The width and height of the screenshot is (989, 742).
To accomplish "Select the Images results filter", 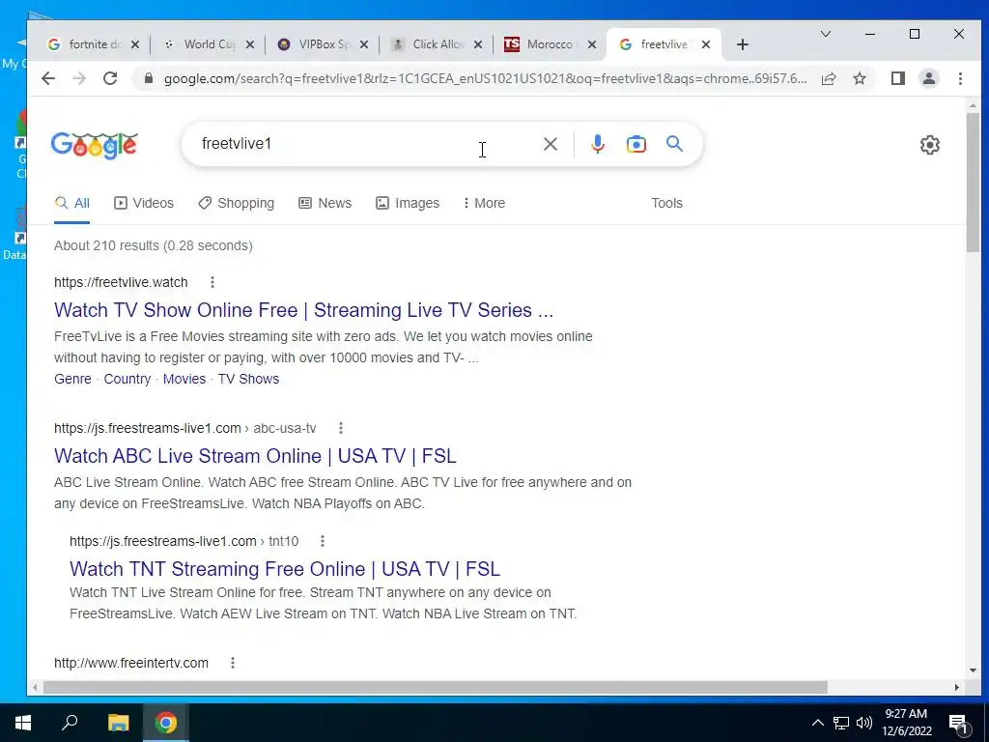I will coord(409,203).
